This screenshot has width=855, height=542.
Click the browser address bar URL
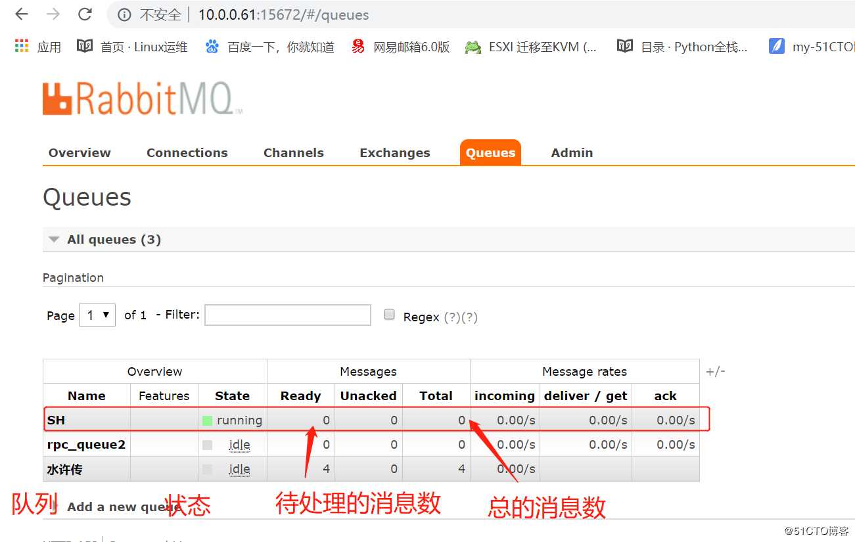[284, 14]
